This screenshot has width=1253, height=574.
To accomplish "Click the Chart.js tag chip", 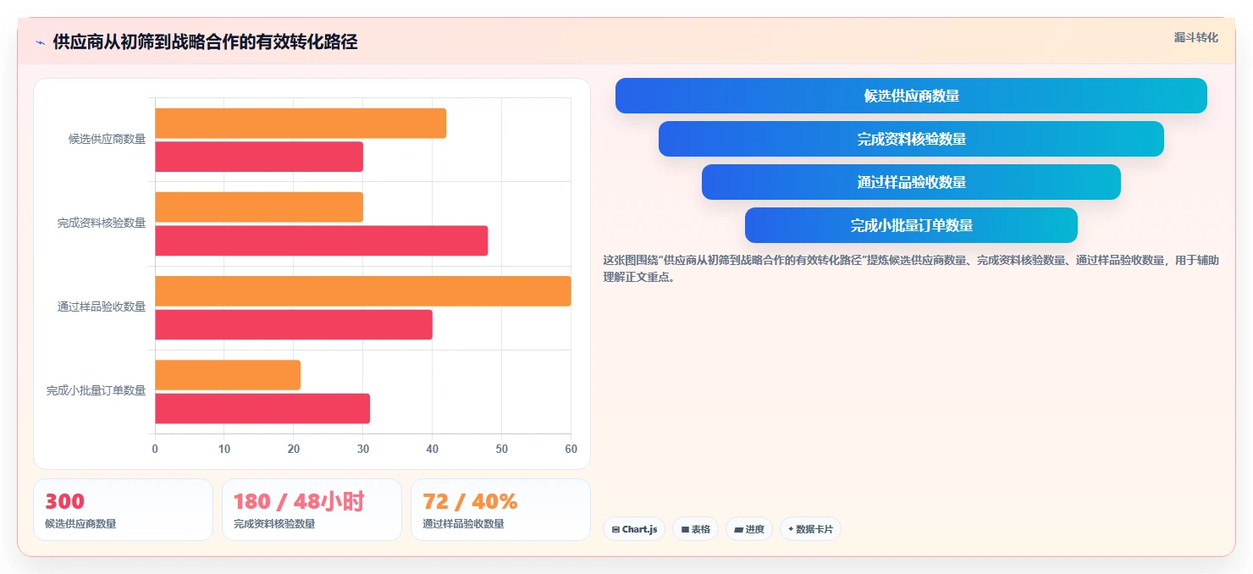I will 635,529.
